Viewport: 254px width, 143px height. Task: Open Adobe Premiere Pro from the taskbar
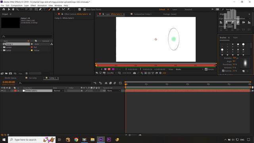click(x=109, y=139)
